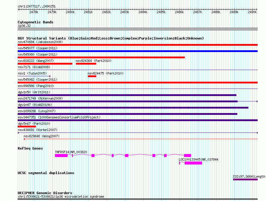The width and height of the screenshot is (266, 201).
Task: Select the thin red nsv829648 Wong2007 line
Action: [x=141, y=139]
